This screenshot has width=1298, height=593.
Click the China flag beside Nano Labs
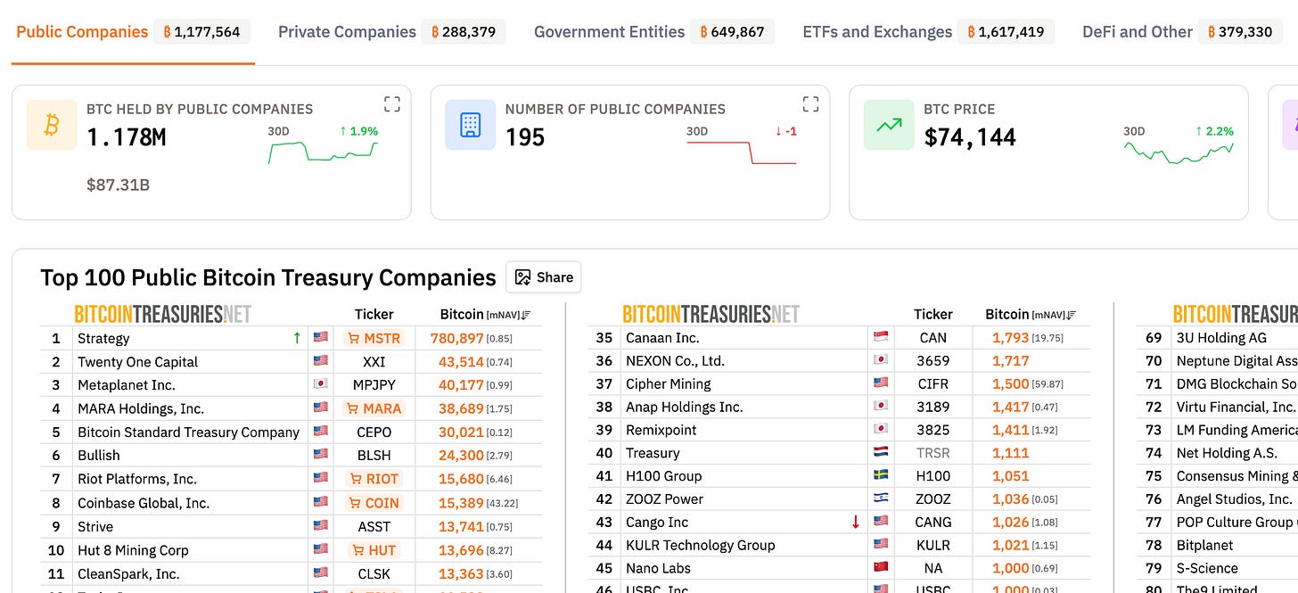click(x=881, y=568)
